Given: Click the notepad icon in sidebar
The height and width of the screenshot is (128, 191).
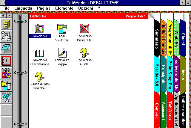Looking at the screenshot, I should pyautogui.click(x=6, y=48).
